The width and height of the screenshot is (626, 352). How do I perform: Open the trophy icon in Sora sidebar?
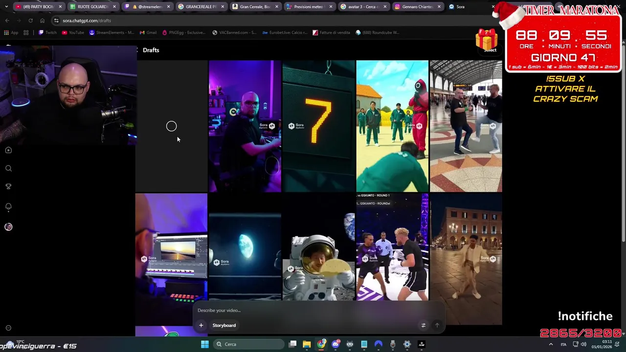coord(8,186)
